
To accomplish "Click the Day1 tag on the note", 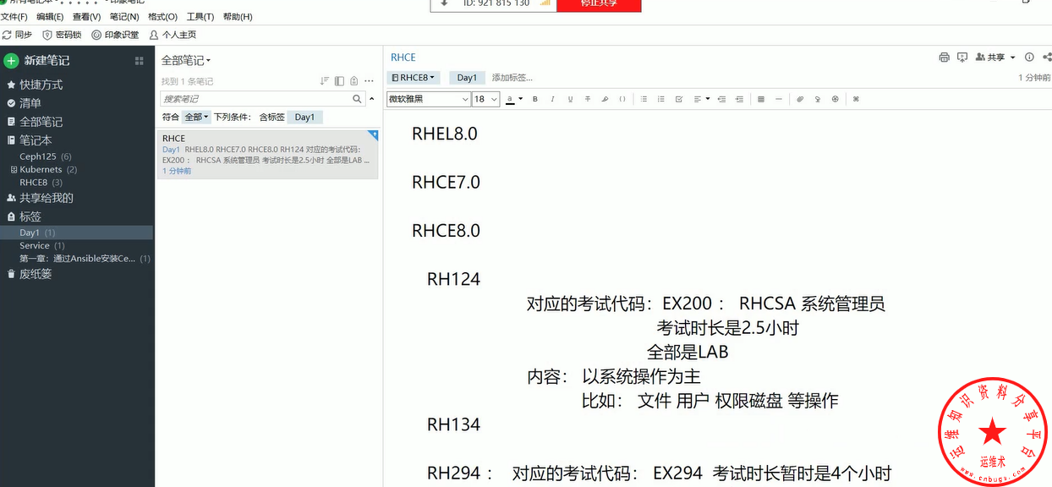I will (467, 78).
